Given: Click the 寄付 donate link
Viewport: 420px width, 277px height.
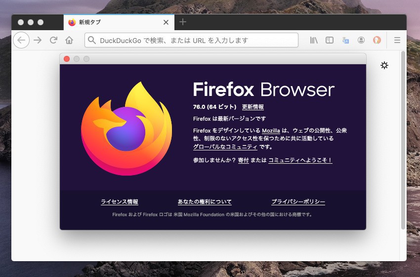Looking at the screenshot, I should click(243, 160).
